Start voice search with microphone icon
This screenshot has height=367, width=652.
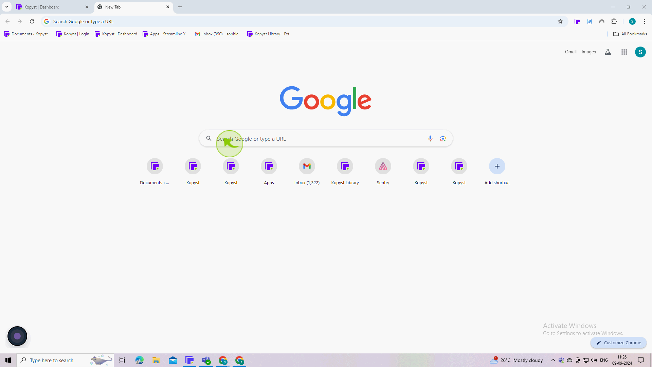(430, 139)
